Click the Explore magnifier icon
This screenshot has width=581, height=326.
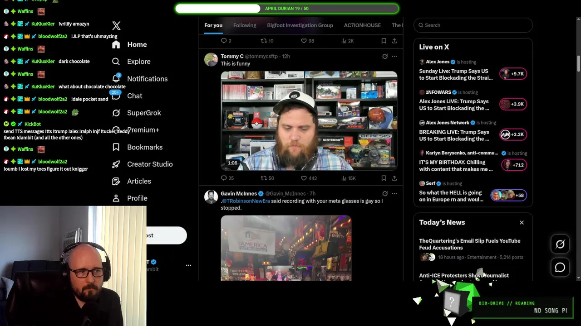tap(116, 62)
